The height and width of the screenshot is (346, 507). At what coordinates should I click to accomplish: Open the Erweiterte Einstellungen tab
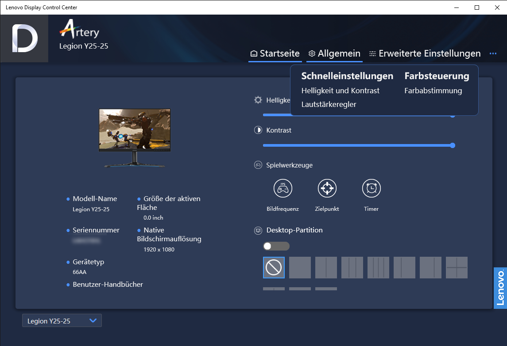[425, 53]
